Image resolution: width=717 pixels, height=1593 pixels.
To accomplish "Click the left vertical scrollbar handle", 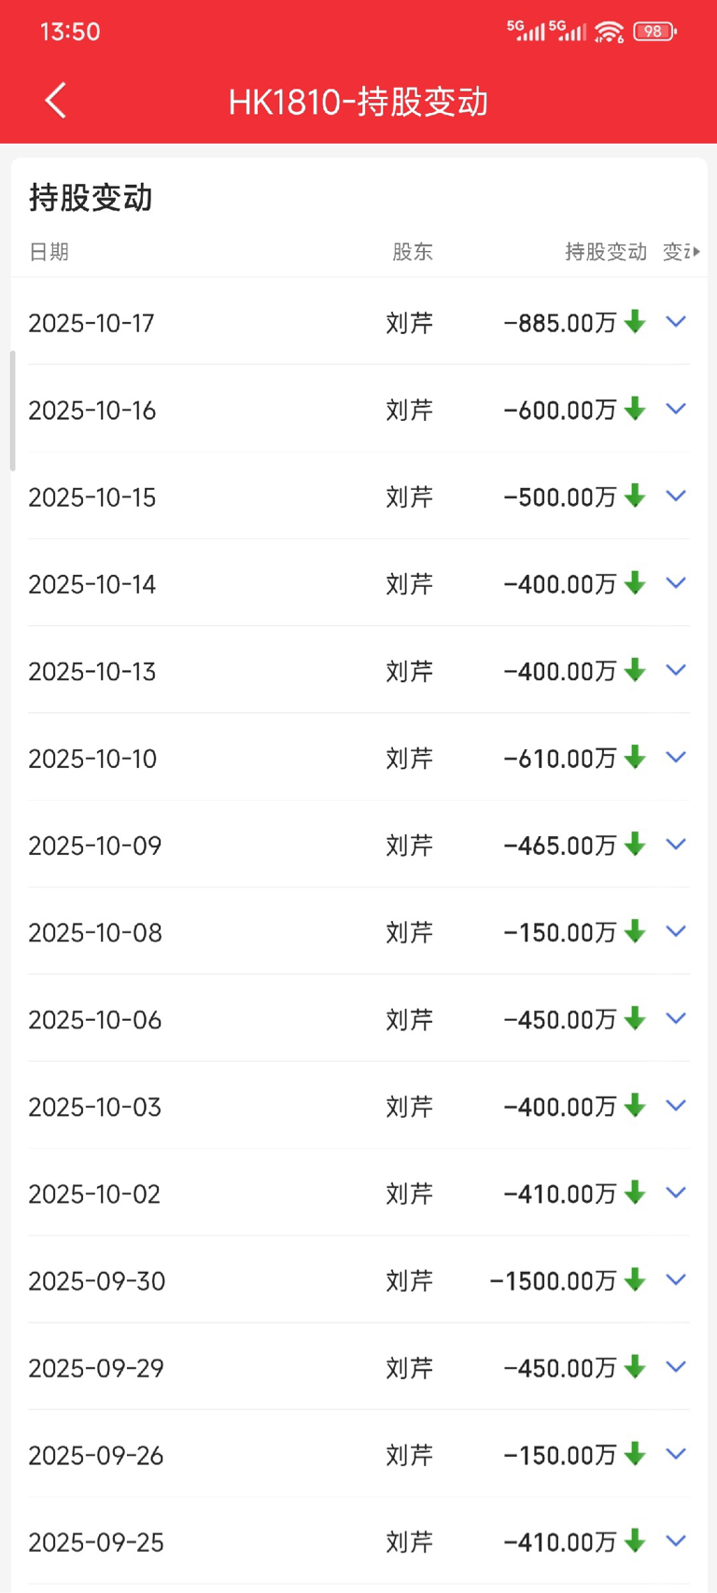I will [13, 411].
